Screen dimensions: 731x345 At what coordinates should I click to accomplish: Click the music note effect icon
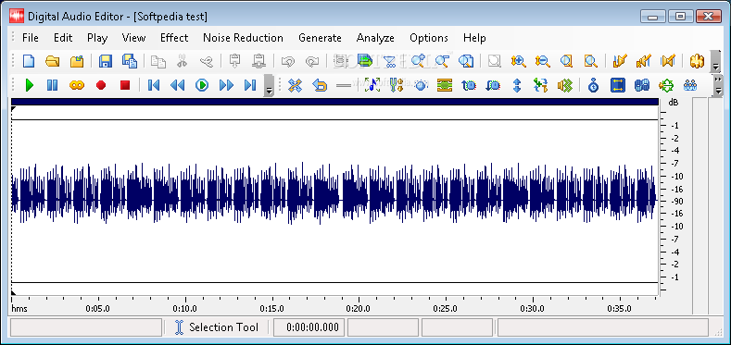372,85
